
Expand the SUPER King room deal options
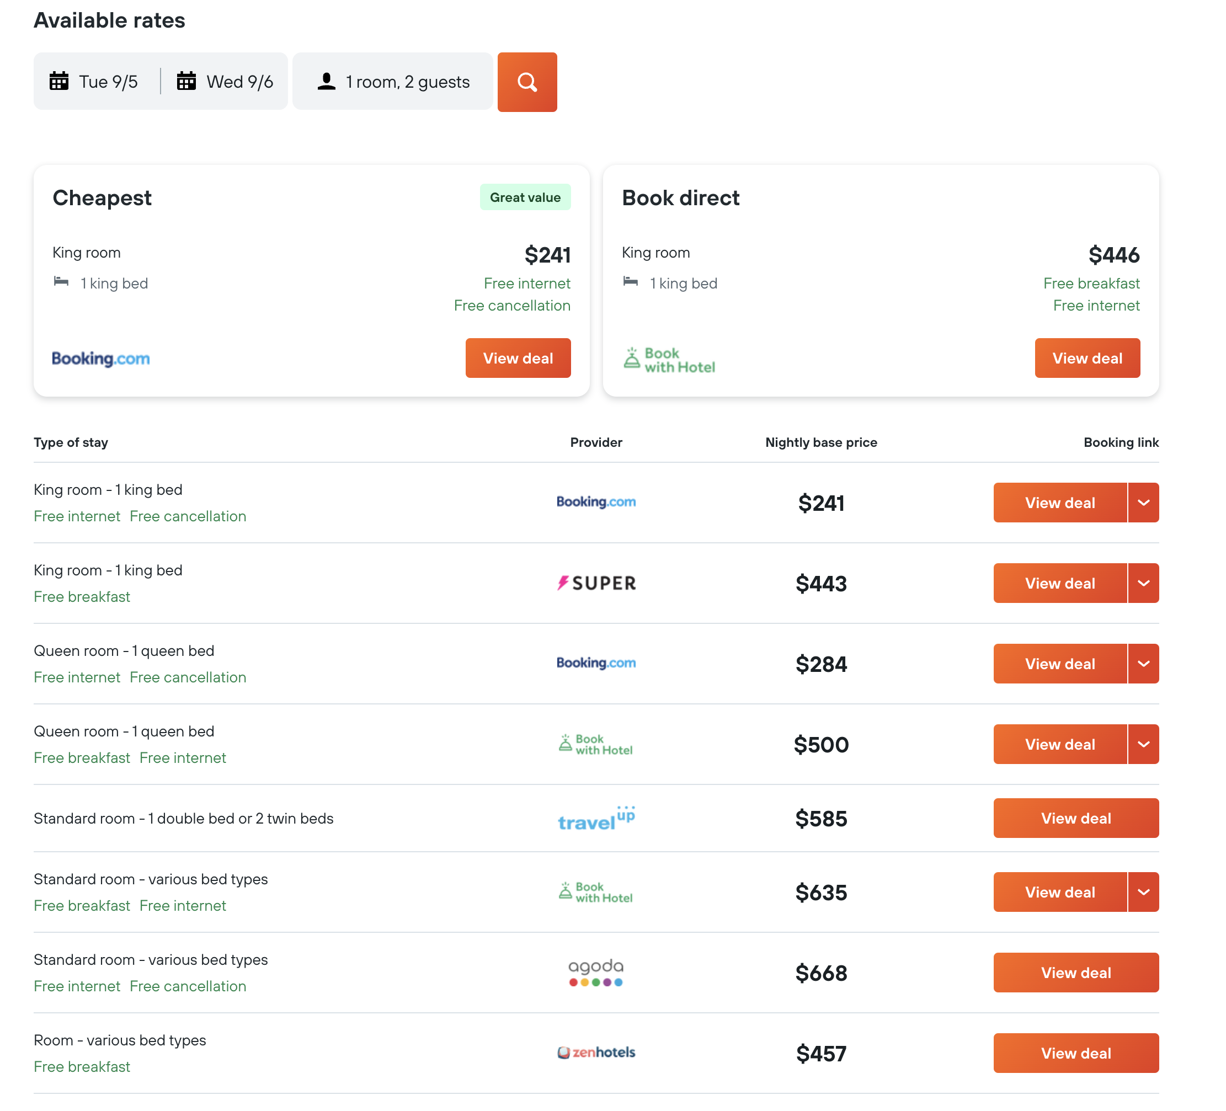1144,583
